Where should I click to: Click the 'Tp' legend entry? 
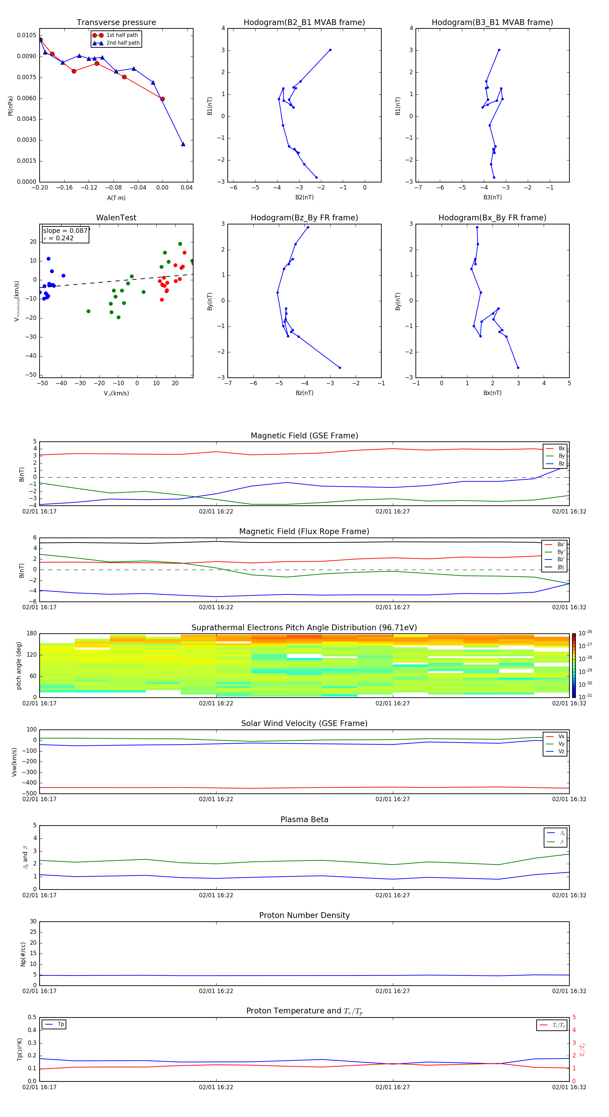tap(54, 1025)
